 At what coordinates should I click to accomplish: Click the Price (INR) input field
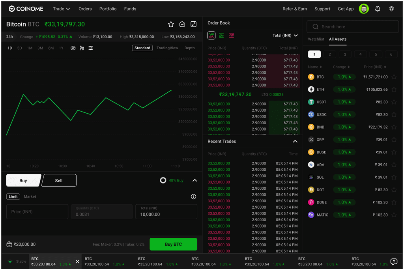(37, 211)
